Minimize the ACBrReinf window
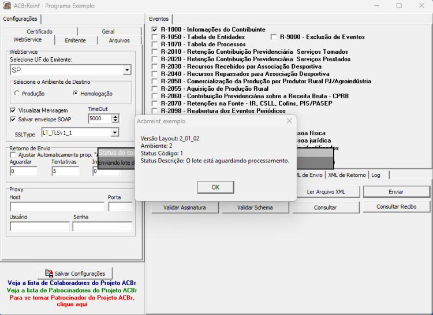 (x=376, y=6)
